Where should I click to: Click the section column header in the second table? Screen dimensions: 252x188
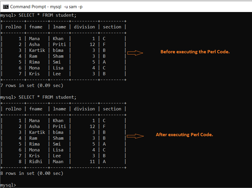click(112, 109)
